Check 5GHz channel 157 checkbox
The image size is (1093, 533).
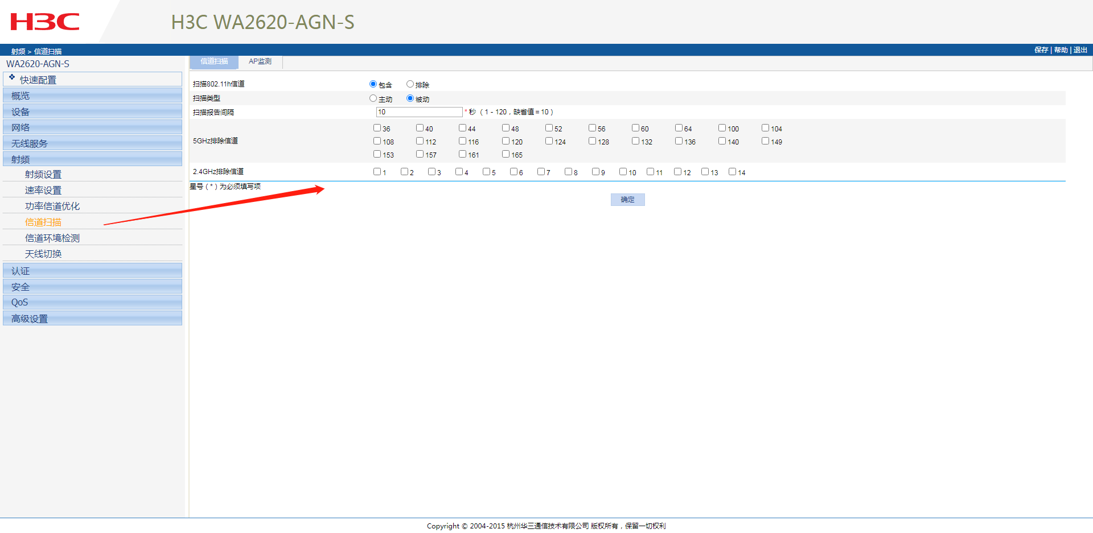click(420, 154)
